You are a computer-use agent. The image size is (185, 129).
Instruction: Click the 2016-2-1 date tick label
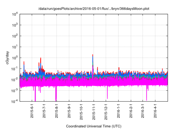131,111
